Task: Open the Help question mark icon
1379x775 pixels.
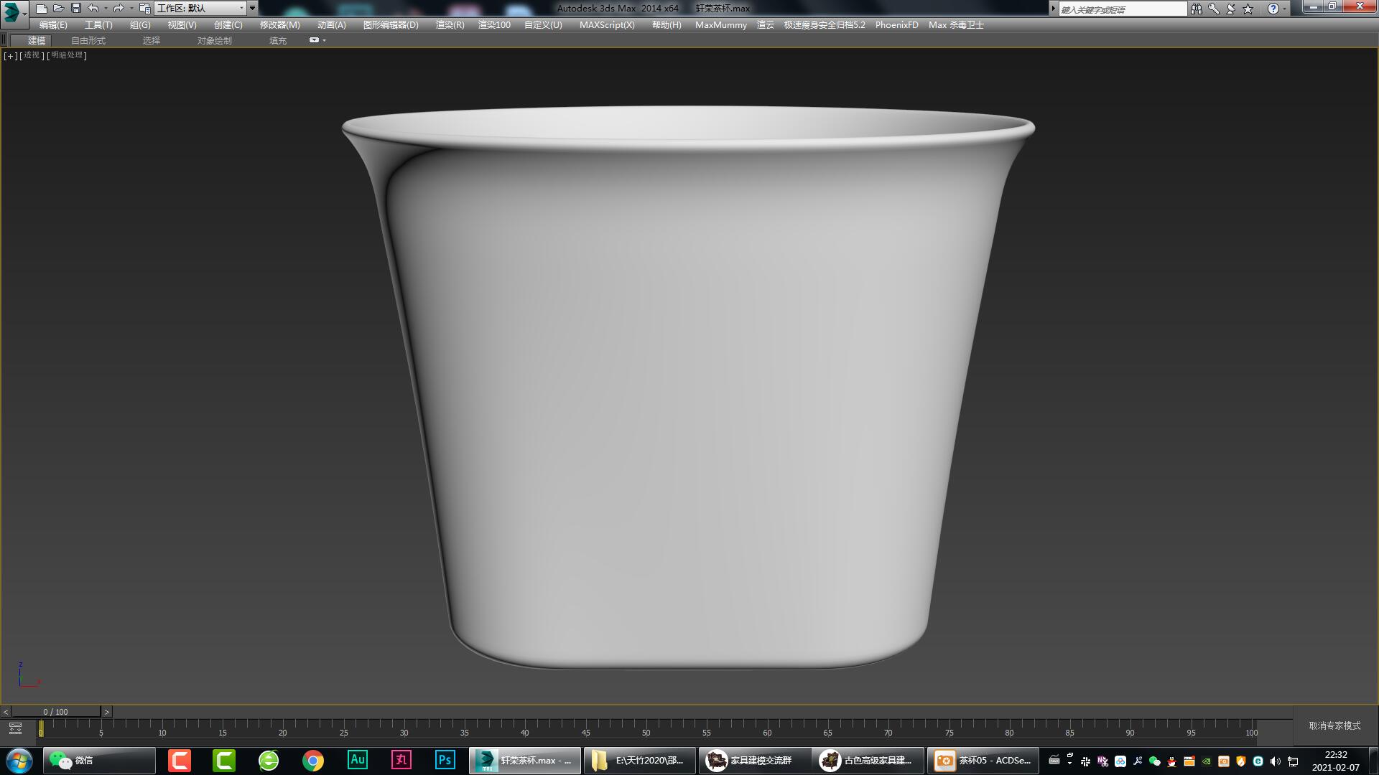Action: [1273, 9]
